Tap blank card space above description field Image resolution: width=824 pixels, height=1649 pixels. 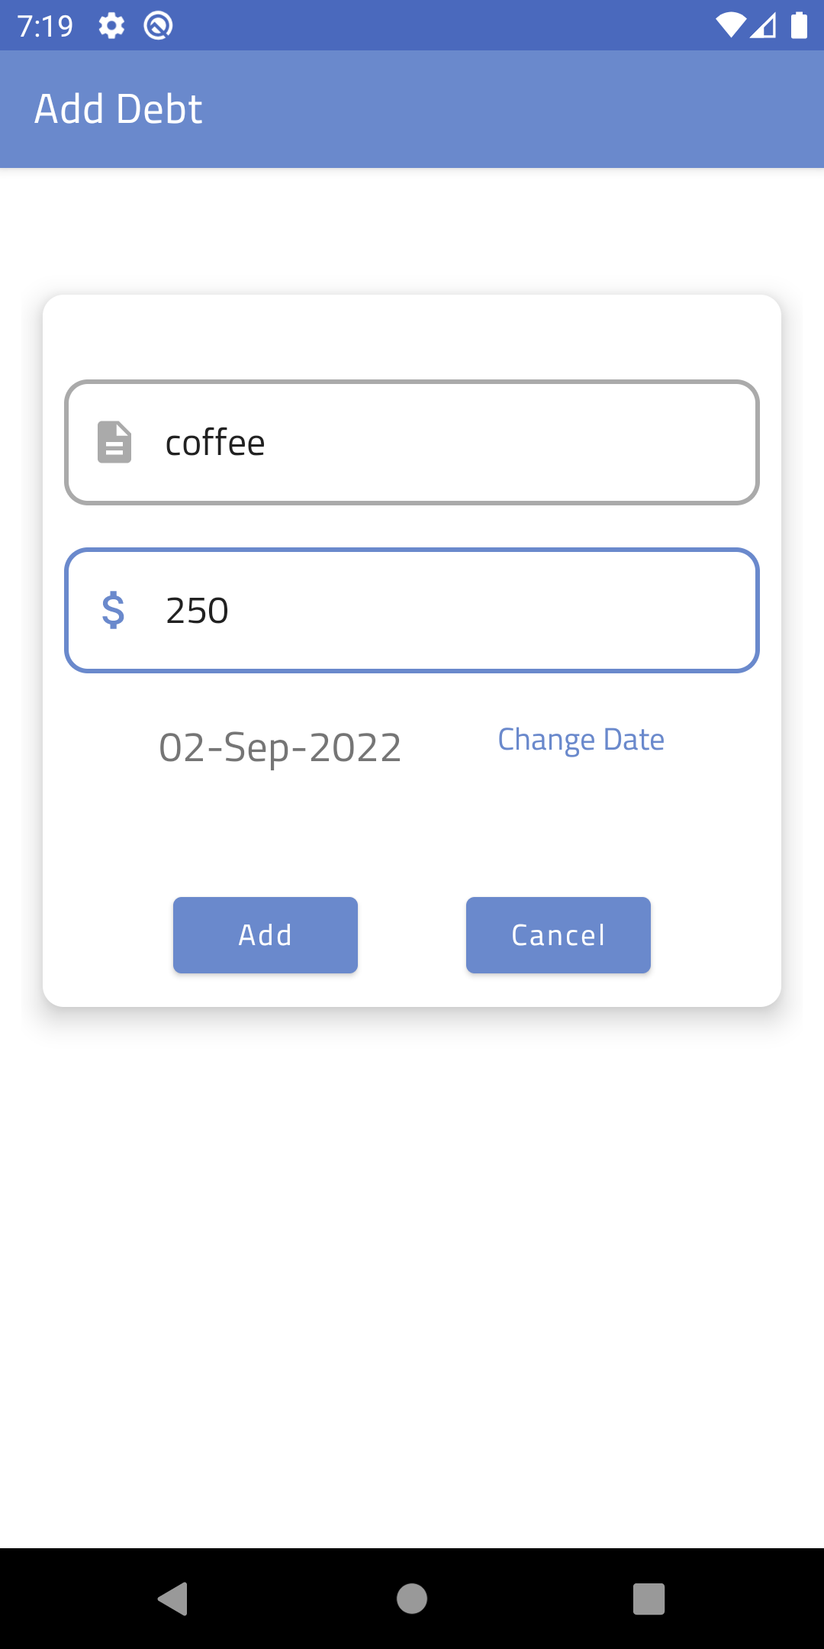(412, 336)
